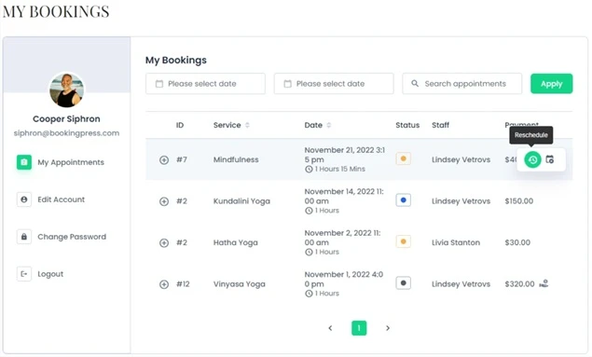Image resolution: width=592 pixels, height=357 pixels.
Task: Click the Cooper Siphron name text
Action: click(66, 119)
